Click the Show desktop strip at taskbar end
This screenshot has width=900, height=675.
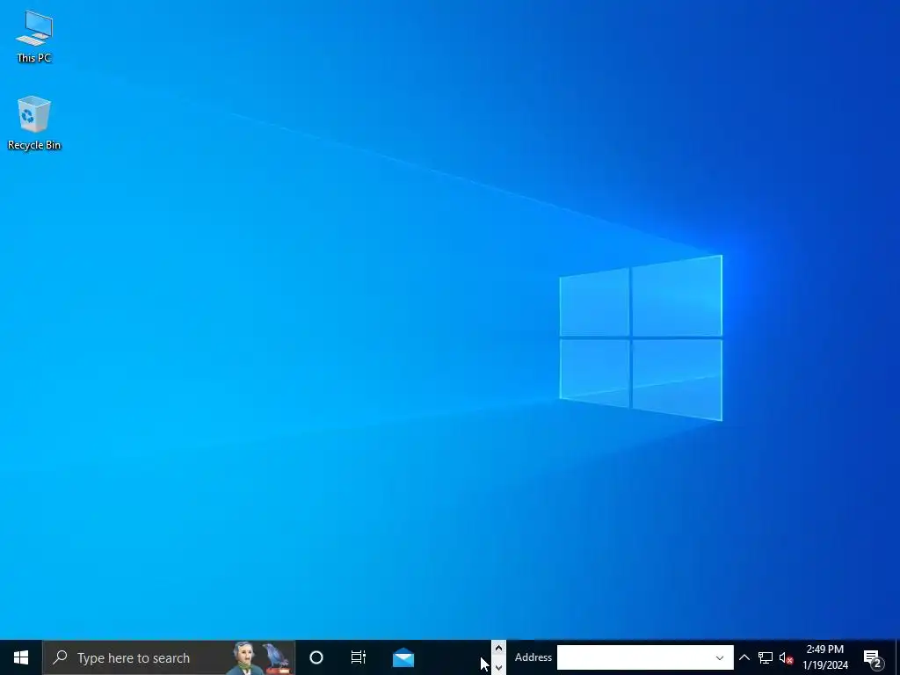pos(897,657)
